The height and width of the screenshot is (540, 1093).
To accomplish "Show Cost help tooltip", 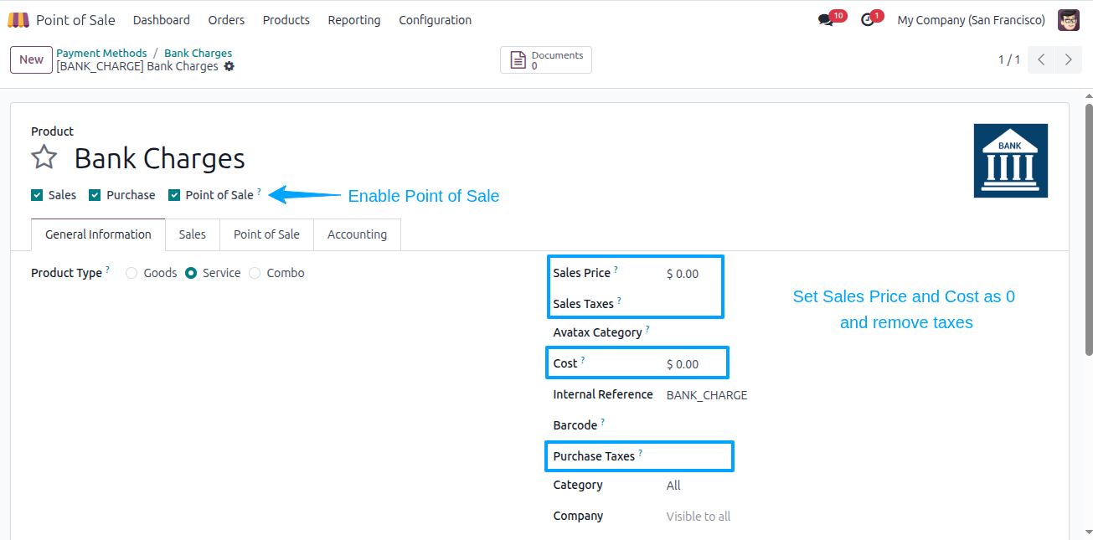I will coord(583,360).
